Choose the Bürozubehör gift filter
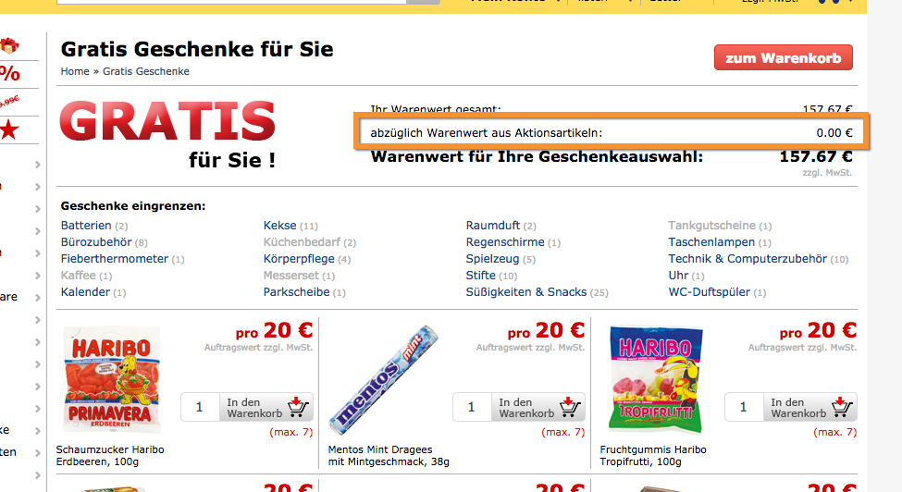The image size is (902, 492). [x=96, y=242]
